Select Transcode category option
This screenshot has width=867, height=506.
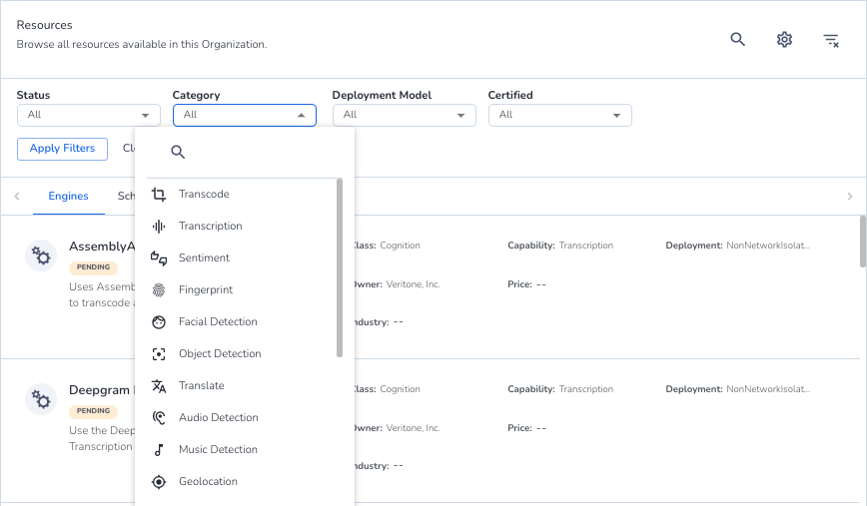pos(241,194)
